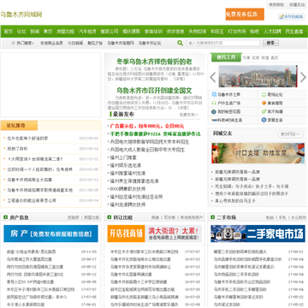
Task: Open the 美食推荐 orange icon link
Action: click(272, 103)
